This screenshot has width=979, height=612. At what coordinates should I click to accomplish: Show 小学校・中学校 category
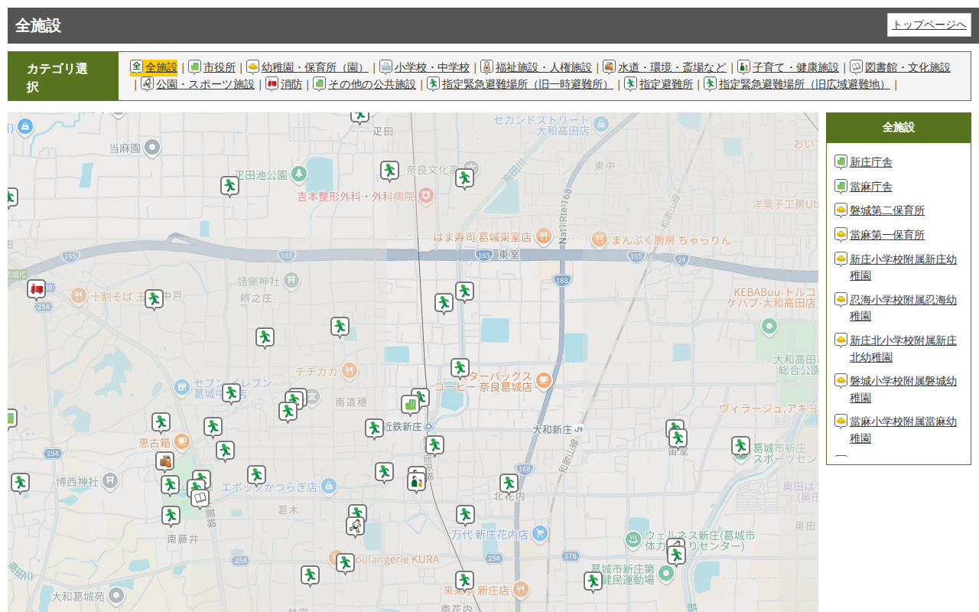click(431, 67)
